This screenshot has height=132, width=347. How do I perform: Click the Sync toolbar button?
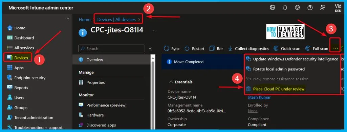point(172,49)
